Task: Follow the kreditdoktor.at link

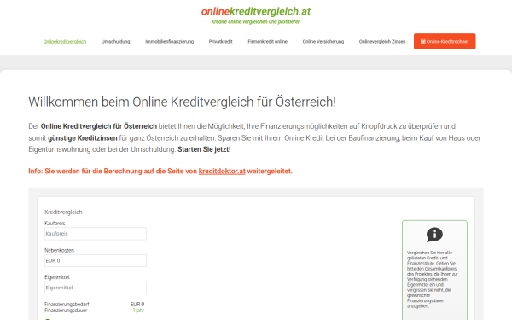Action: [222, 172]
